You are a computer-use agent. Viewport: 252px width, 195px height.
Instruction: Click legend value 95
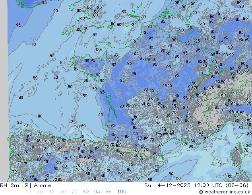pos(97,192)
